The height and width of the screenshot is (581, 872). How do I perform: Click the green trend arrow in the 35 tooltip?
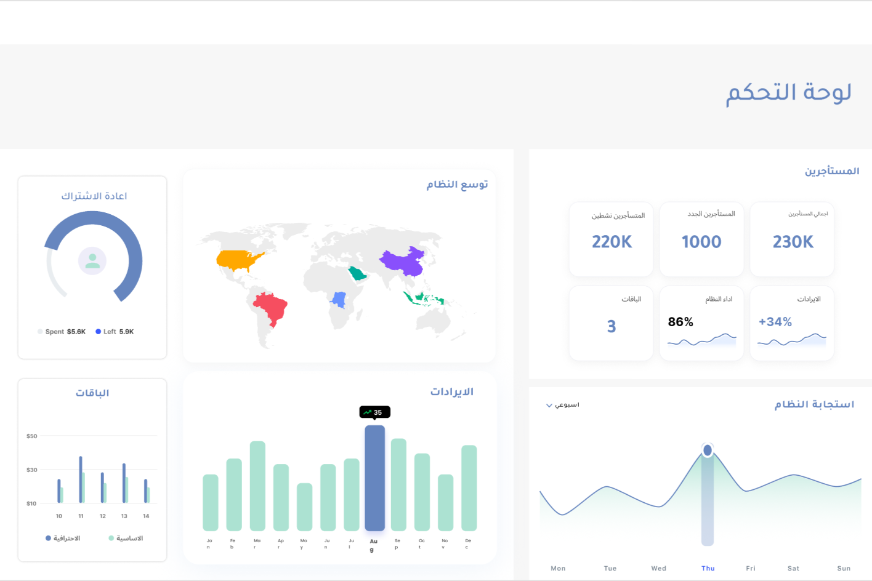[x=368, y=412]
